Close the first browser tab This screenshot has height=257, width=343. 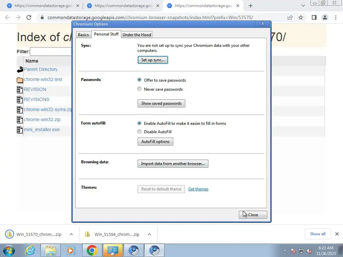click(x=78, y=6)
